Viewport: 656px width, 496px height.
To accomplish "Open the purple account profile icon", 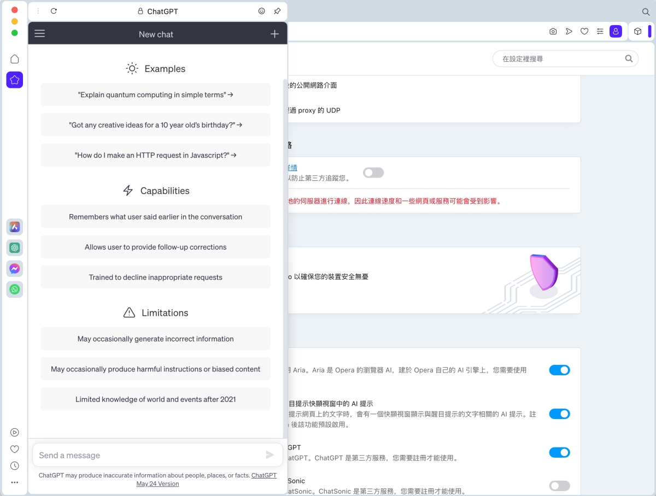I will click(616, 32).
